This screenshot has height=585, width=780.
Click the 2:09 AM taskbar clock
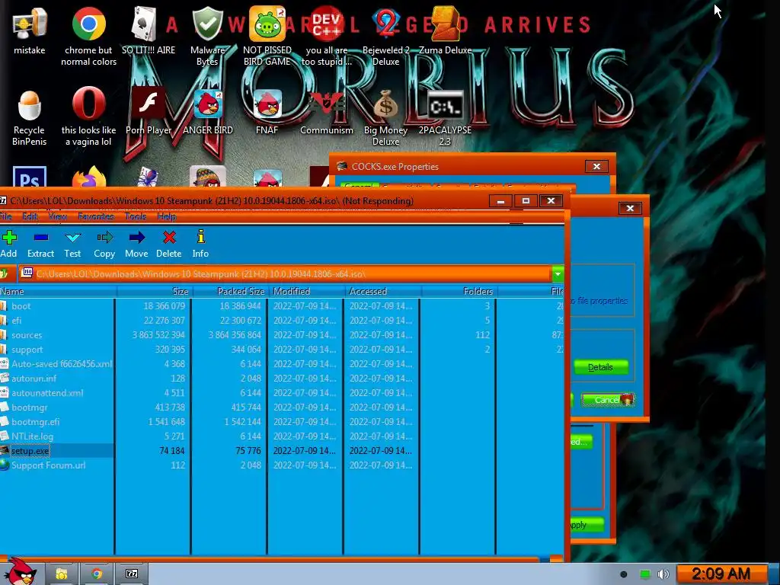(721, 574)
